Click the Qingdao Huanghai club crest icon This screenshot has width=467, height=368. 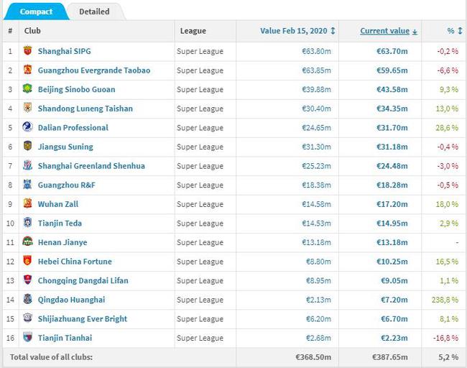pos(27,300)
